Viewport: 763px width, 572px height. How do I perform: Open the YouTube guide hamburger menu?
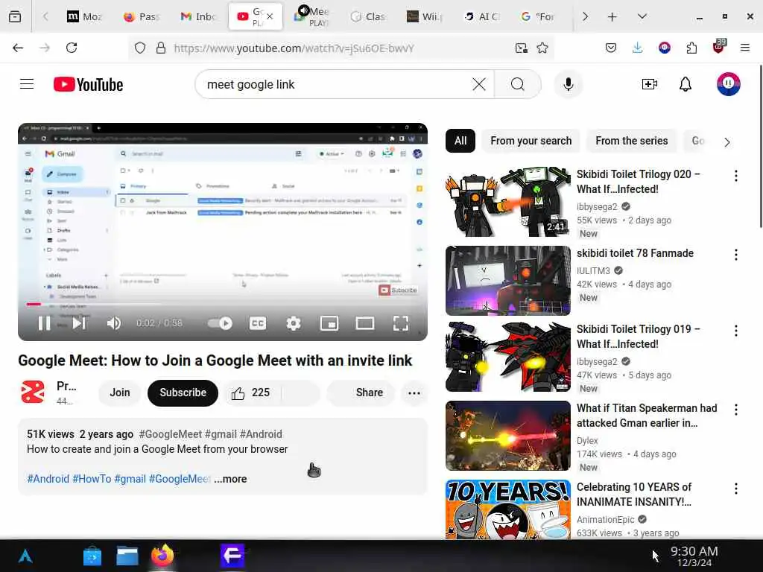(x=27, y=84)
